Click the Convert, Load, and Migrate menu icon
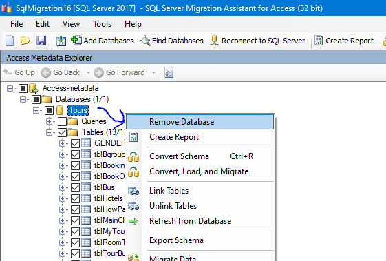Image resolution: width=386 pixels, height=261 pixels. pyautogui.click(x=133, y=172)
